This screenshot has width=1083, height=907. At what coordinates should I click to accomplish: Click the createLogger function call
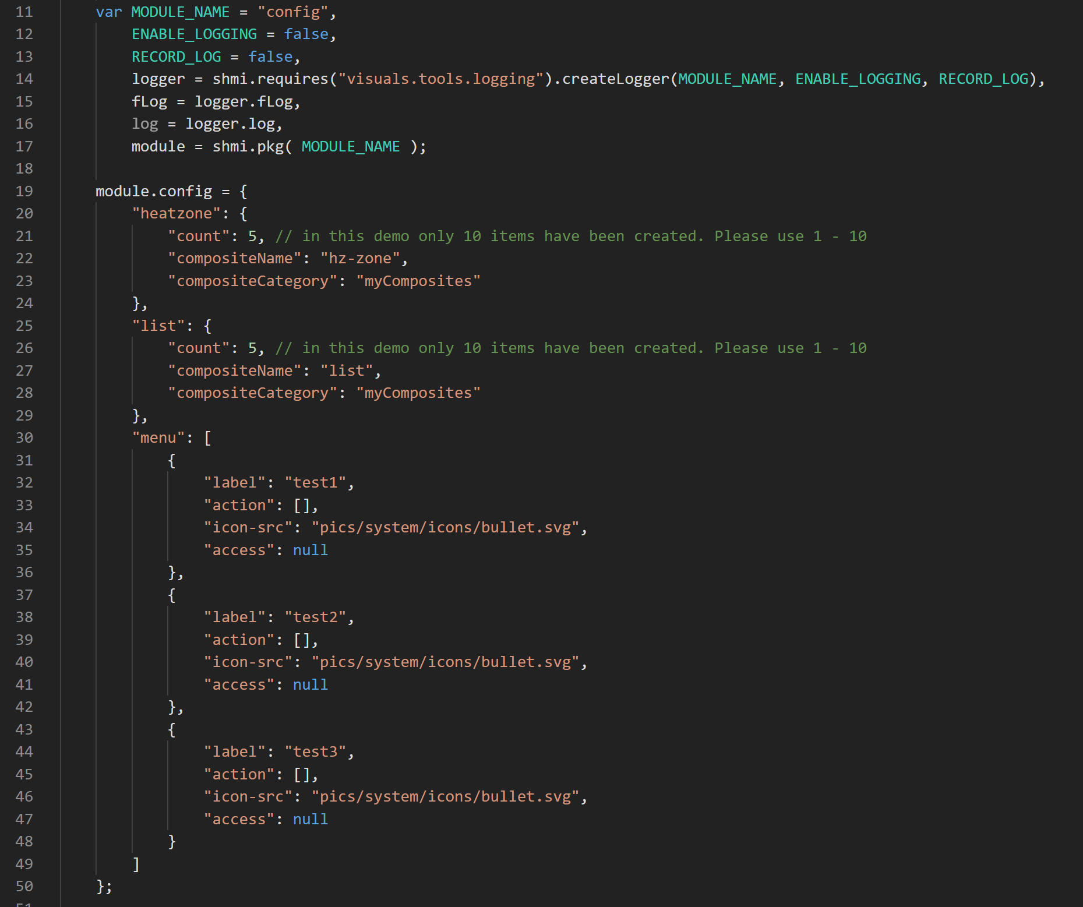point(615,79)
